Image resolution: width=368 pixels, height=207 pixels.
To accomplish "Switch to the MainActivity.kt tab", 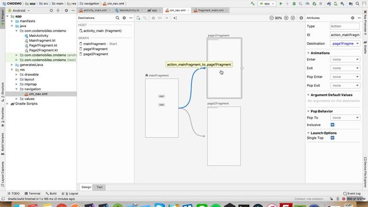I will click(129, 10).
